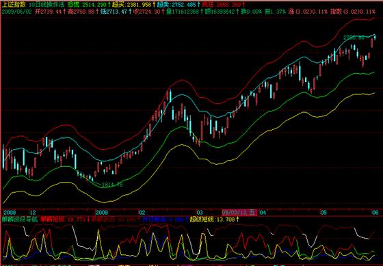Click the 03 month marker on timeline
383x266 pixels.
(x=200, y=212)
